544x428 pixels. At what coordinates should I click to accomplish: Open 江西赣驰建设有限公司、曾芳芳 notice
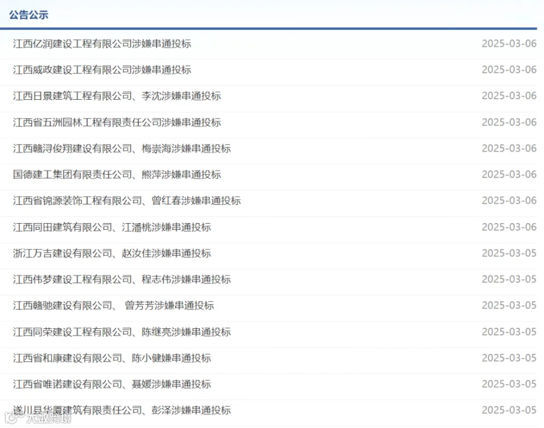click(114, 305)
